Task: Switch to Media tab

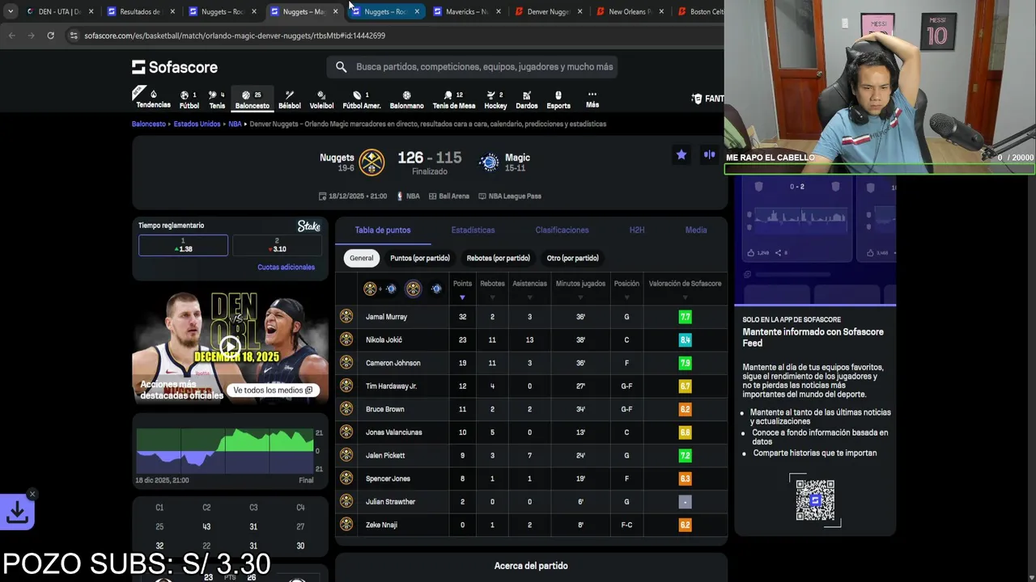Action: pyautogui.click(x=696, y=230)
